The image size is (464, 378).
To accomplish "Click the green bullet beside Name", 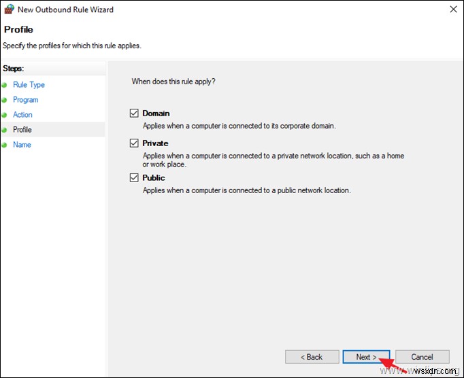I will [5, 145].
